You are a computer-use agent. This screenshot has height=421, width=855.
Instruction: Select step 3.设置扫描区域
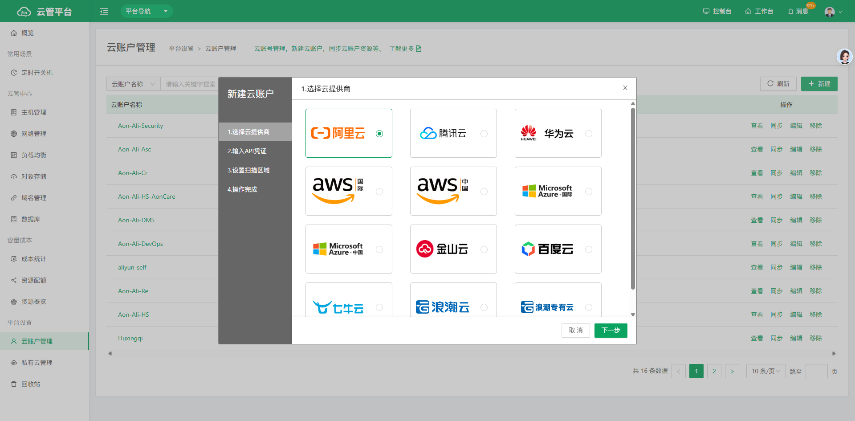(255, 170)
